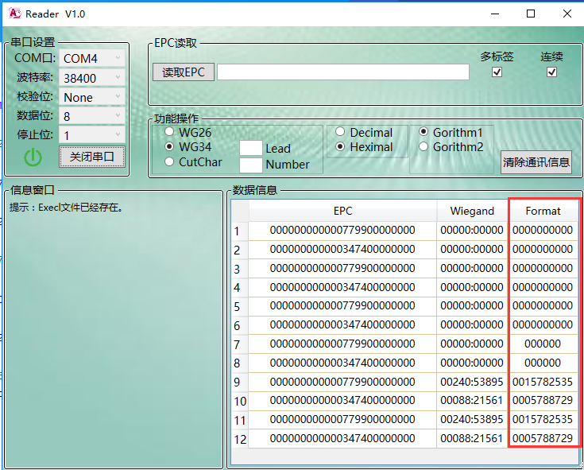Choose the Decimal radio button
Screen dimensions: 584x470
coord(340,132)
